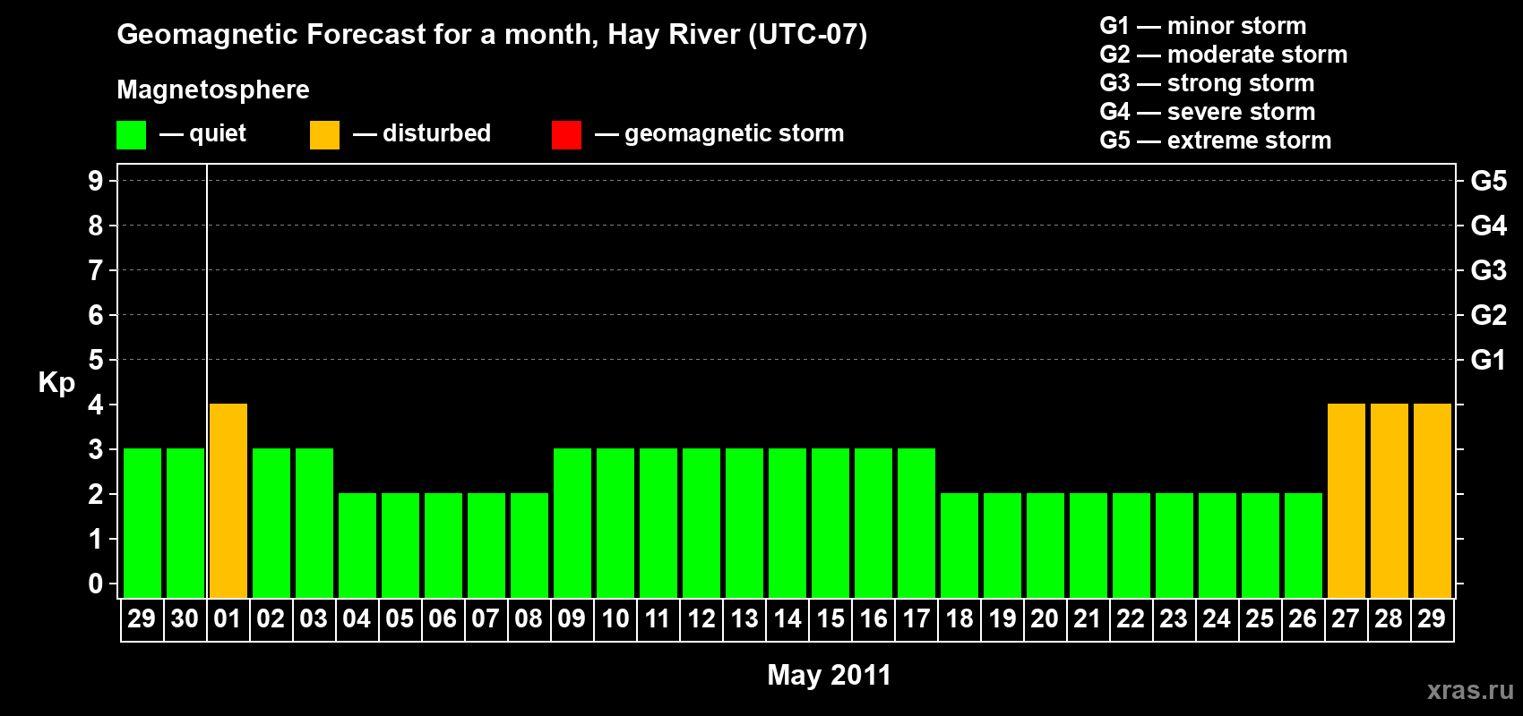Click the '— quiet' legend label
Screen dimensions: 1523x716
[x=202, y=133]
